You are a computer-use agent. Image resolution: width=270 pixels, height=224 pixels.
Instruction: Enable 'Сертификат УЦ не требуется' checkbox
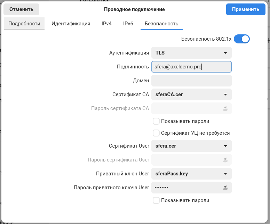(156, 133)
